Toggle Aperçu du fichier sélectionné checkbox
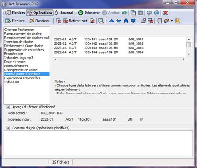 point(8,107)
